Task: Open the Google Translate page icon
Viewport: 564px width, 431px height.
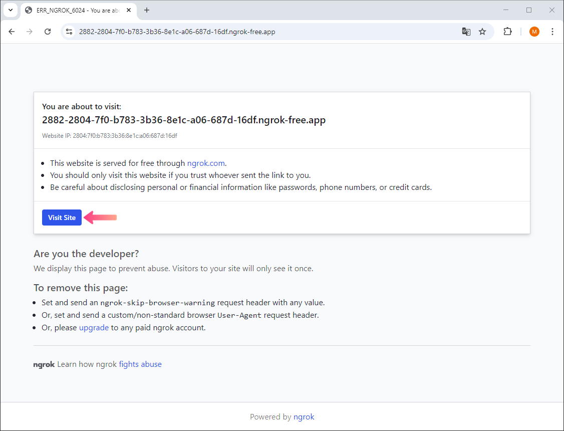Action: point(466,32)
